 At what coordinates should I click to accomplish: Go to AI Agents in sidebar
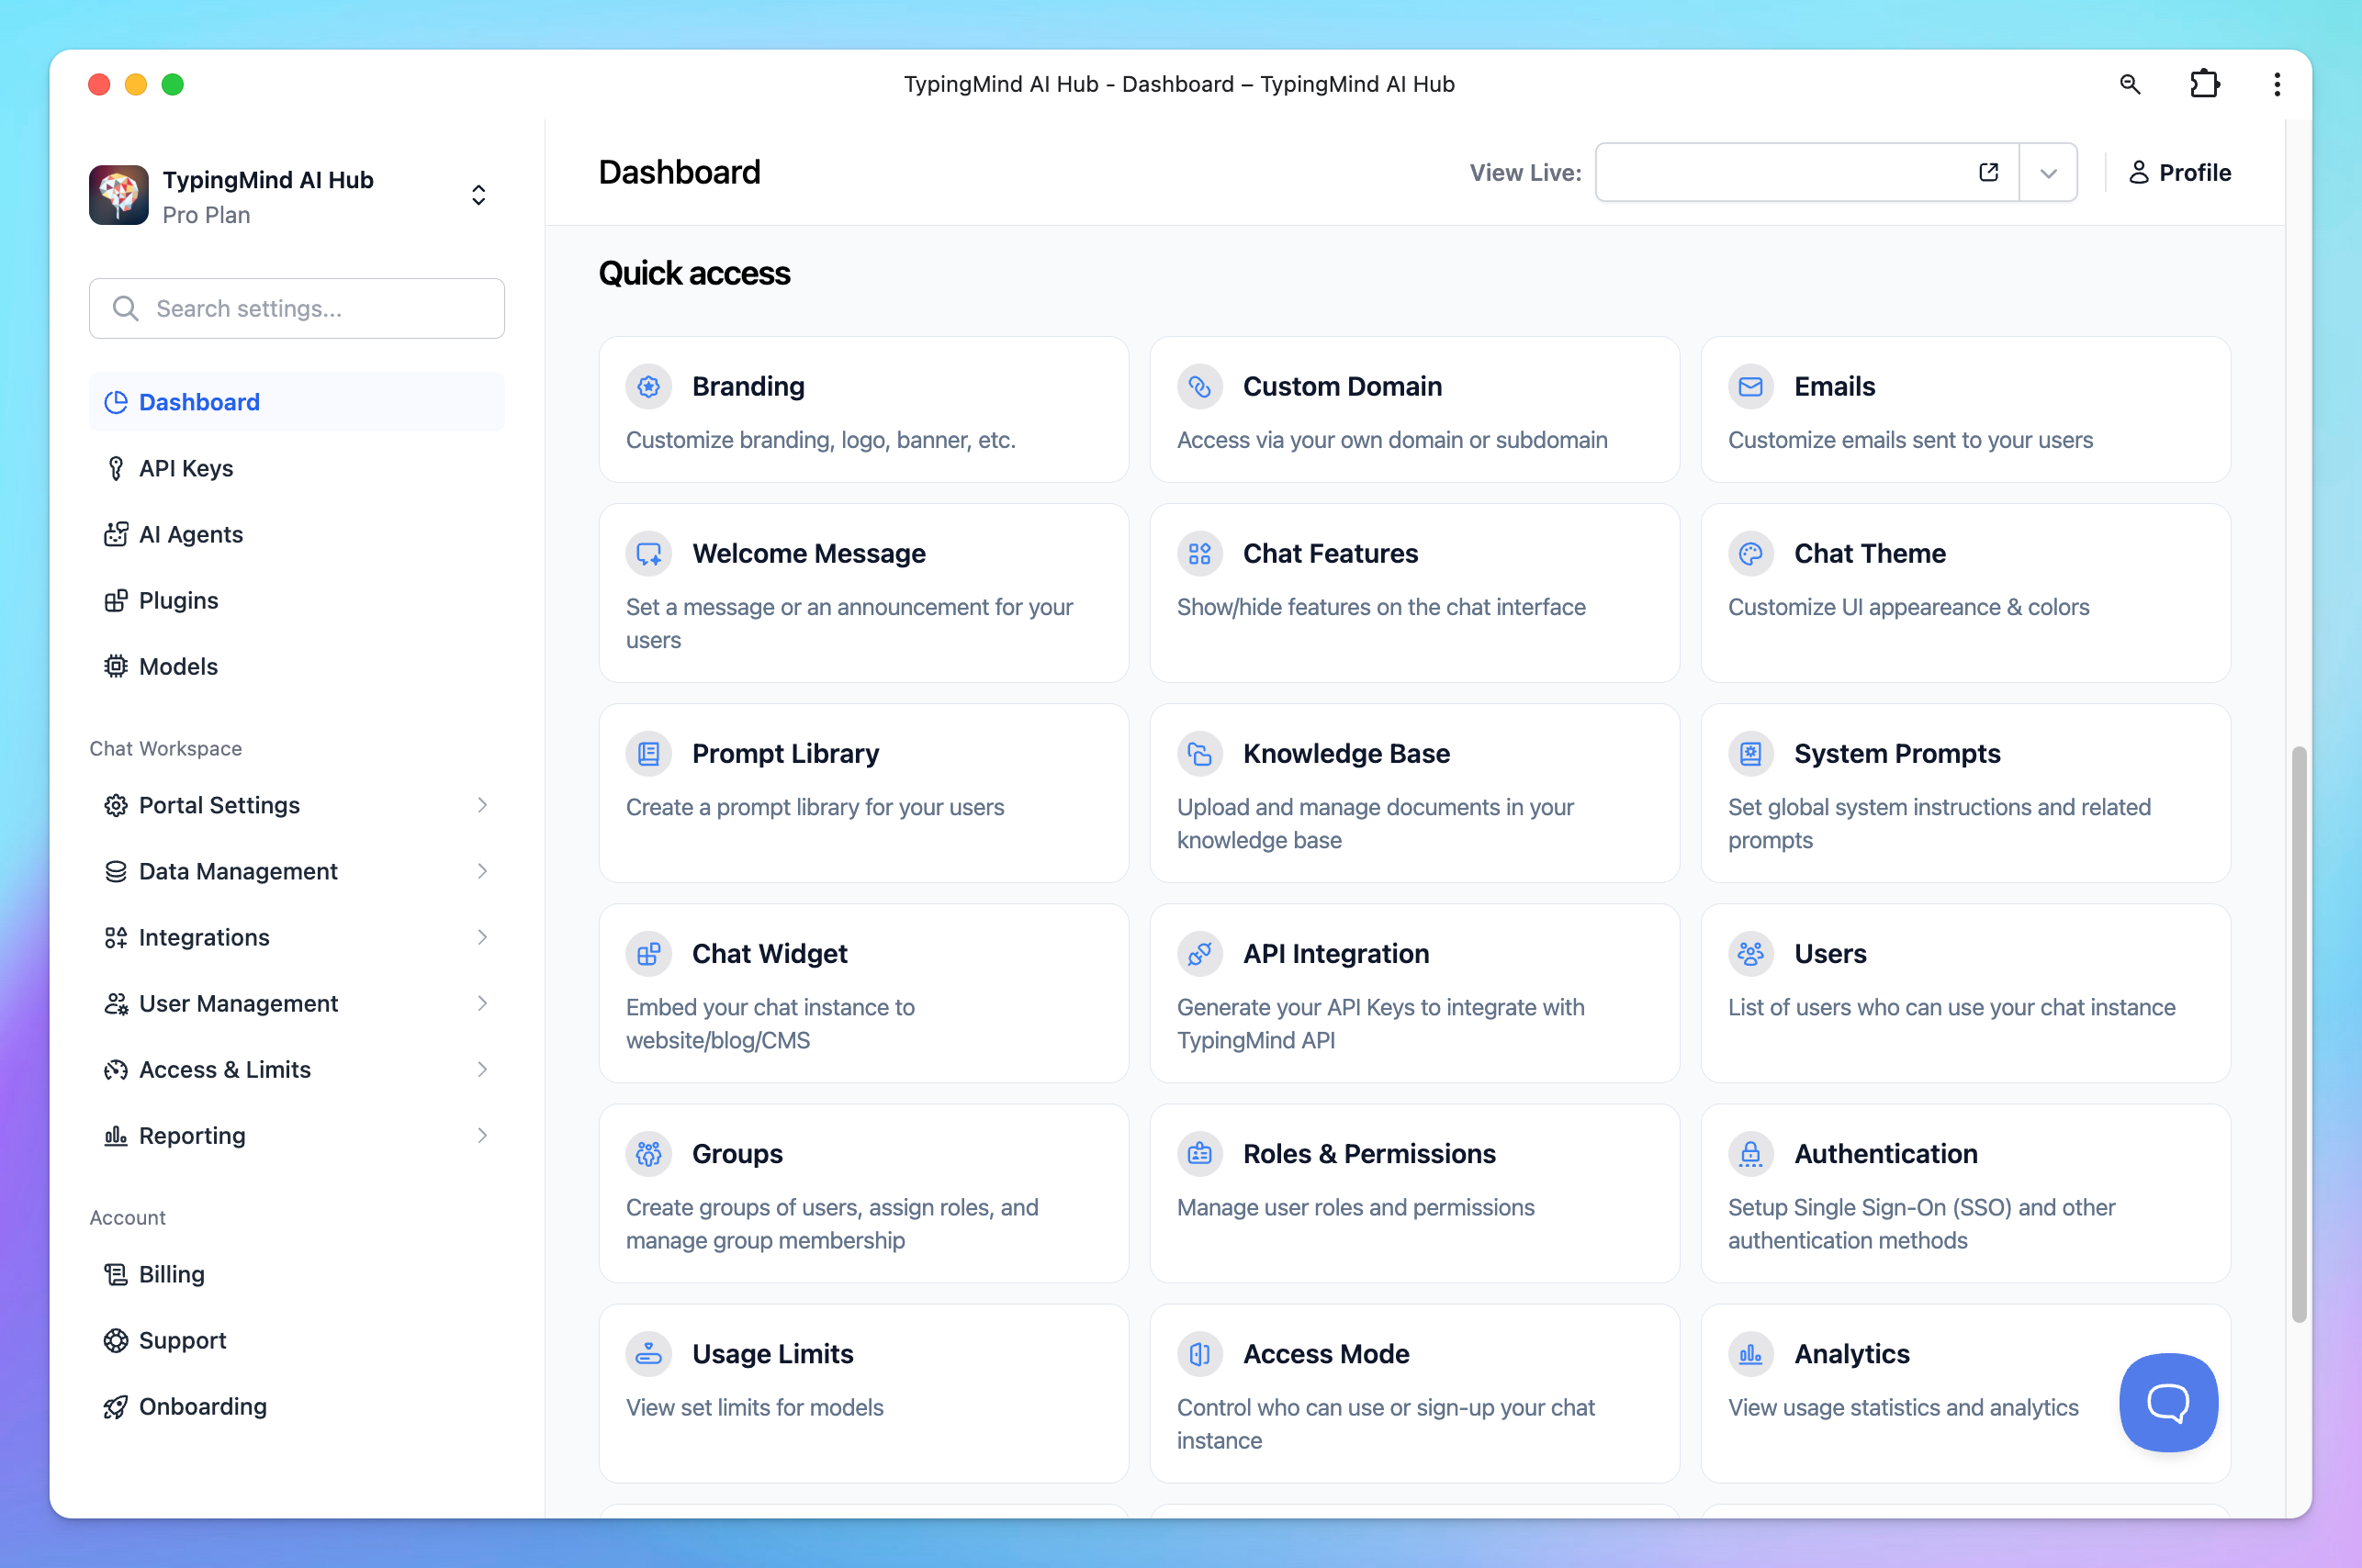190,534
